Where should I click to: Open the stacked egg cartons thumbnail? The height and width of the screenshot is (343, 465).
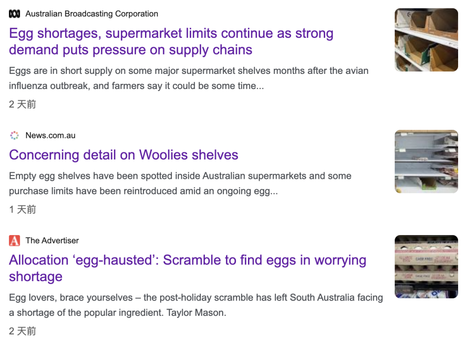point(426,266)
